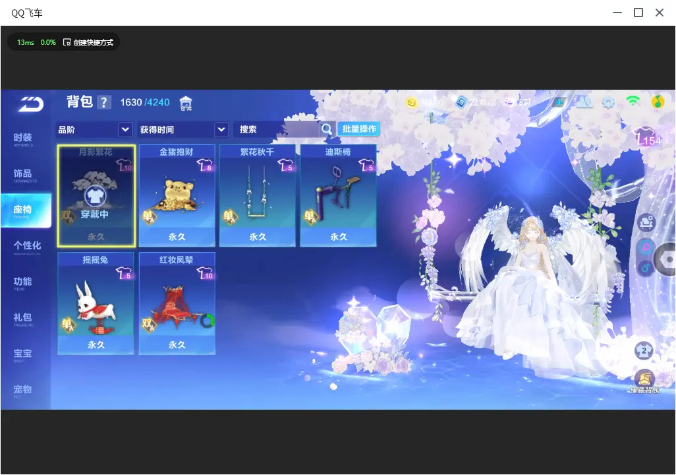Switch to the 饰品 category tab

coord(23,174)
